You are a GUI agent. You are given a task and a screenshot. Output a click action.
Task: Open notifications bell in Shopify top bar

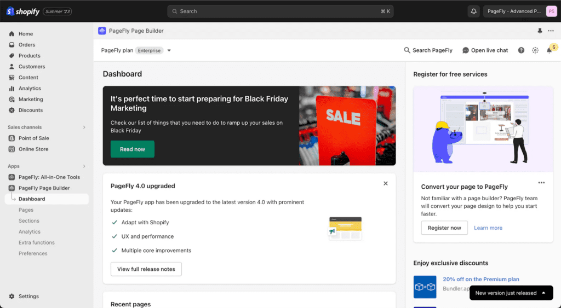pyautogui.click(x=474, y=11)
